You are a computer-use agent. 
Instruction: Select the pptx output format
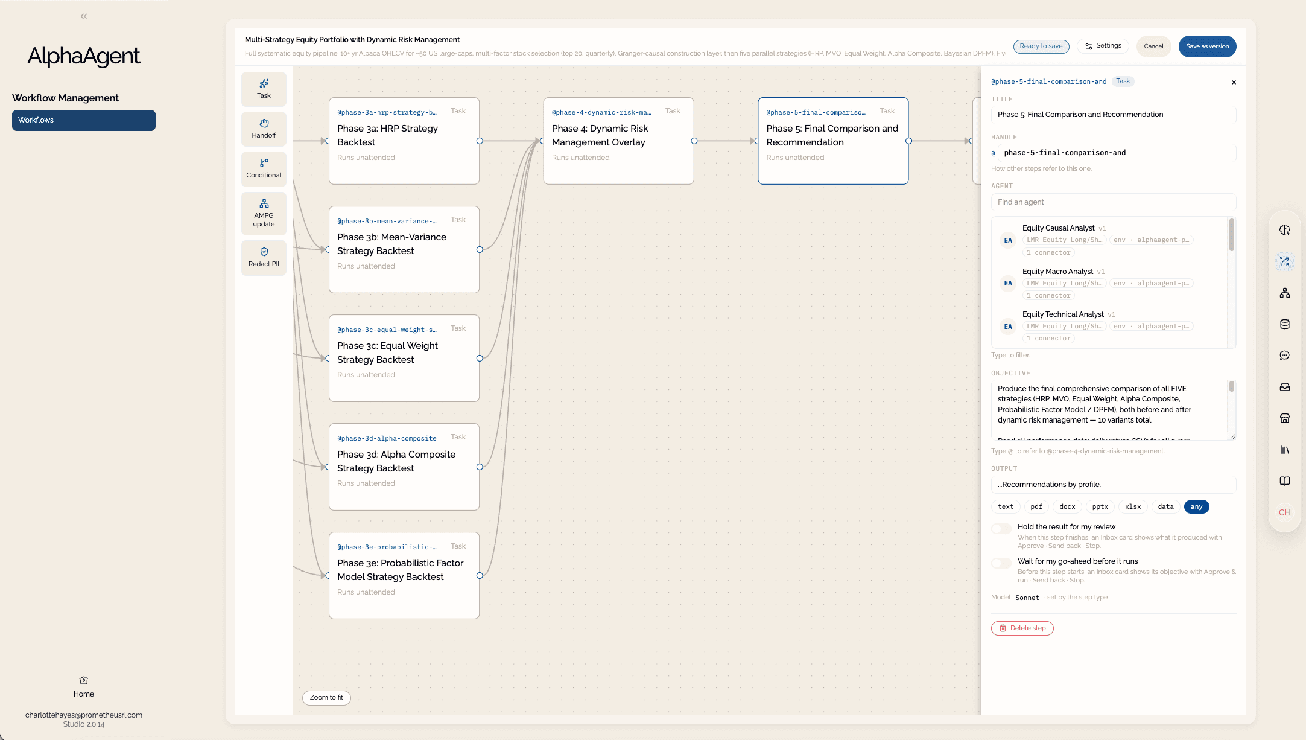1100,507
